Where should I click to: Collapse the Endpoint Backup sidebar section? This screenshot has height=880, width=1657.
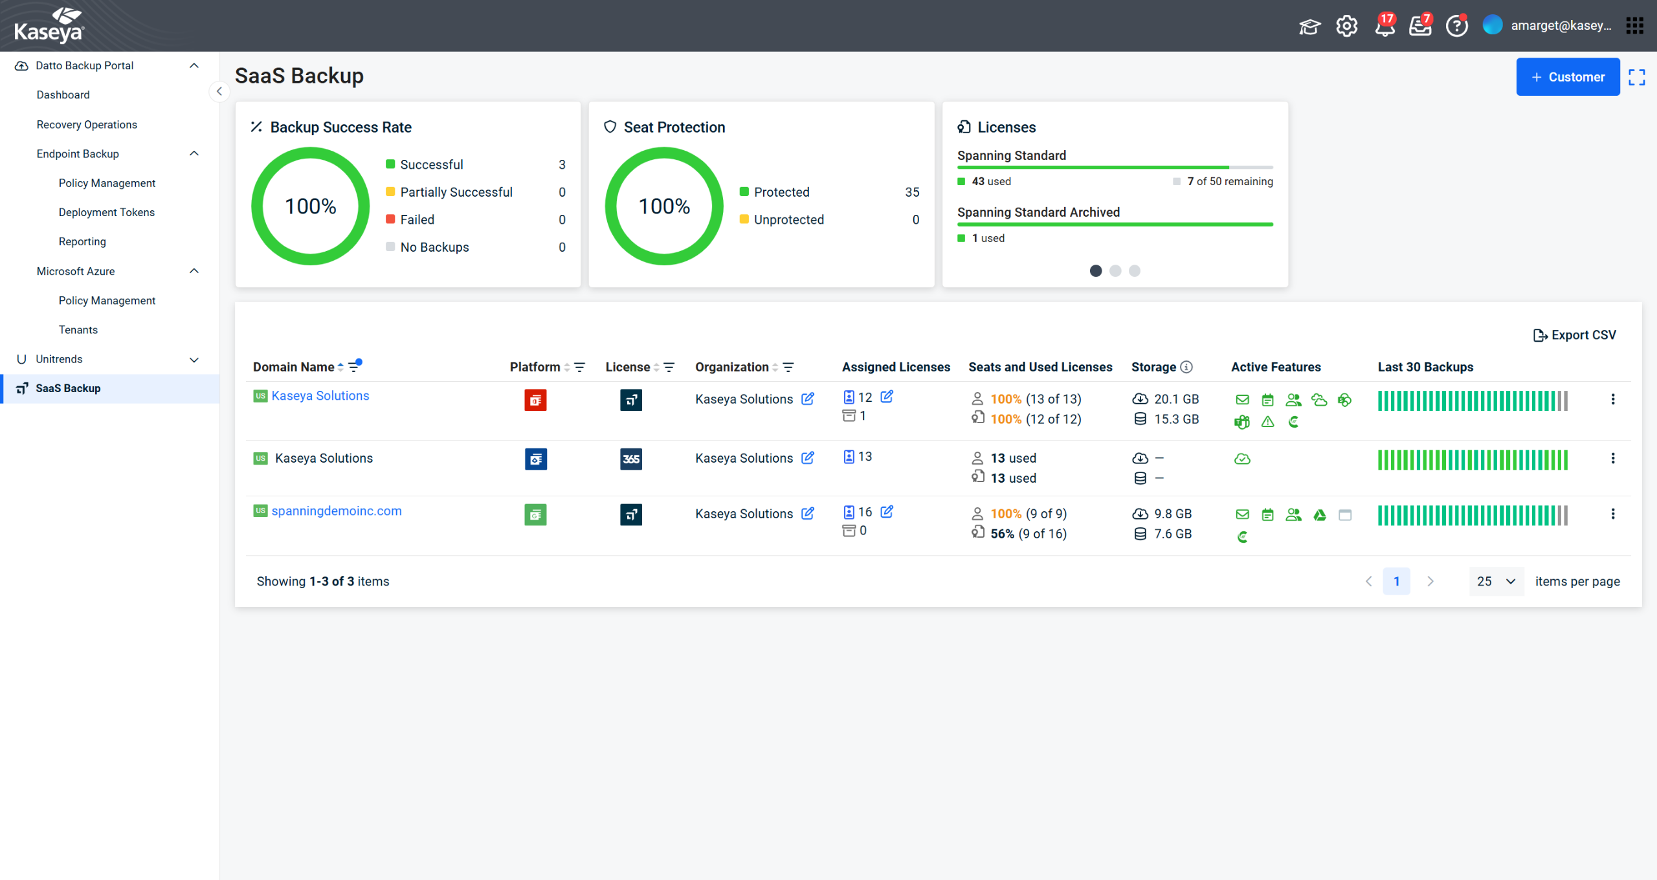coord(194,153)
